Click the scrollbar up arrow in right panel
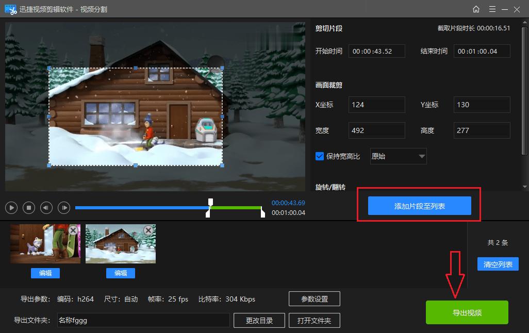Screen dimensions: 529x333 click(x=524, y=23)
